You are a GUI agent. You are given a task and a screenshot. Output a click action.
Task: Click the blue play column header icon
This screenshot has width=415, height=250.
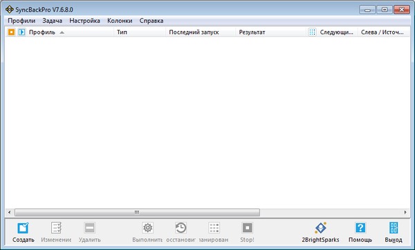[21, 32]
